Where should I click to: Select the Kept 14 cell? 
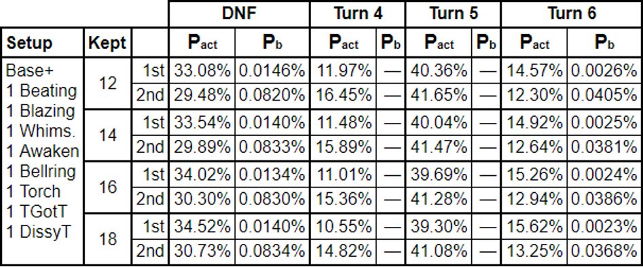point(107,135)
